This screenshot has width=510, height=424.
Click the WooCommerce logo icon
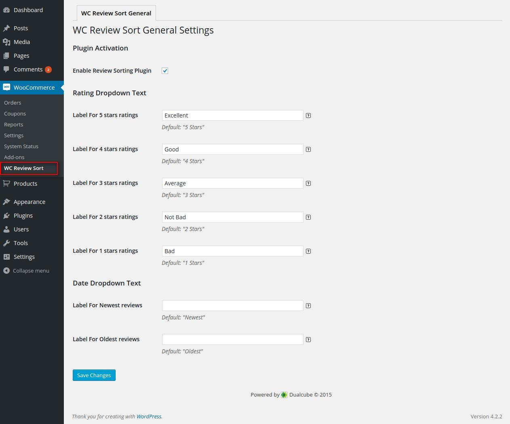(6, 87)
